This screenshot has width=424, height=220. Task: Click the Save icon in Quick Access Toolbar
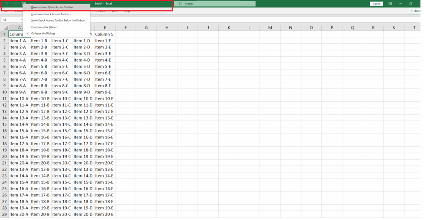[24, 4]
